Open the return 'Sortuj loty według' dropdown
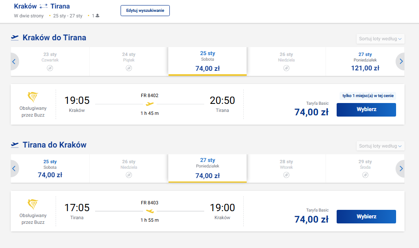Screen dimensions: 419x248 tap(380, 146)
